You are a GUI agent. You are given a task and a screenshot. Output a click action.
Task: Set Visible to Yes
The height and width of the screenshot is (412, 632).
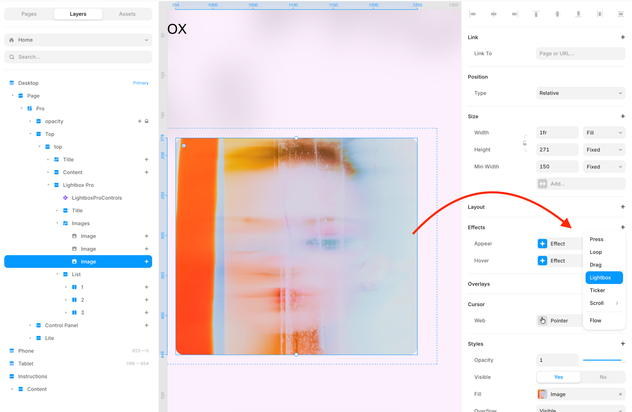pos(558,377)
